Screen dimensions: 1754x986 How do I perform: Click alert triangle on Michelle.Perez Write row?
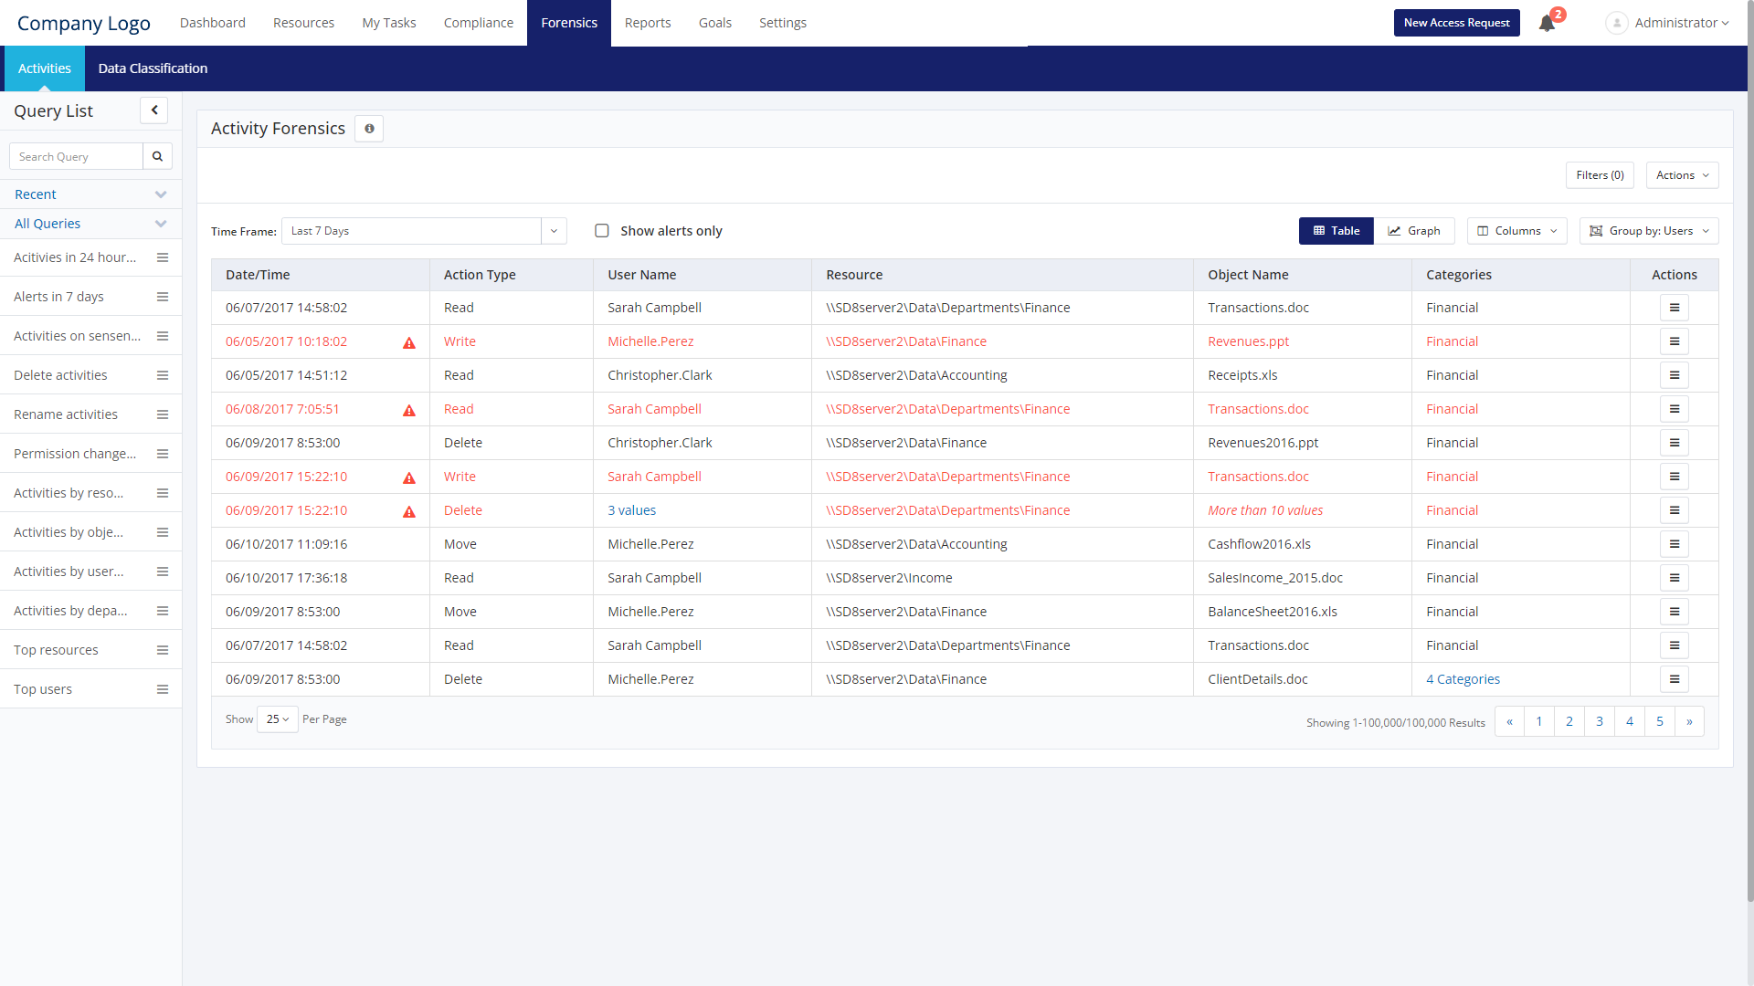coord(409,342)
